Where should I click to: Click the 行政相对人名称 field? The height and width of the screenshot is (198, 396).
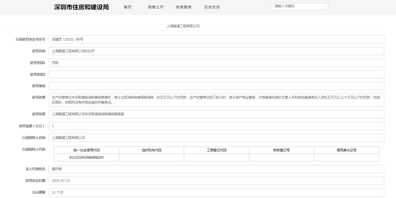(x=217, y=138)
